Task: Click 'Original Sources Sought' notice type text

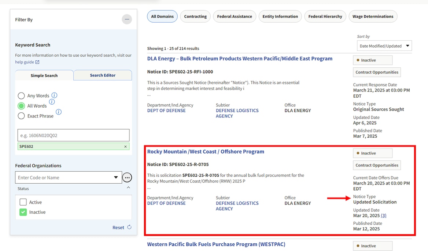Action: coord(378,109)
